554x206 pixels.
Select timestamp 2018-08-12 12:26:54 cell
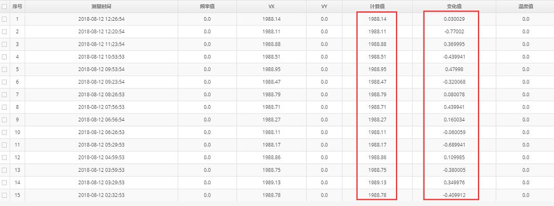[101, 19]
